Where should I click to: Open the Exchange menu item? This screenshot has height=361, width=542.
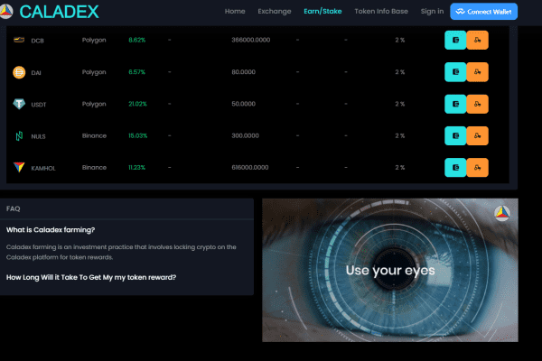pyautogui.click(x=275, y=12)
